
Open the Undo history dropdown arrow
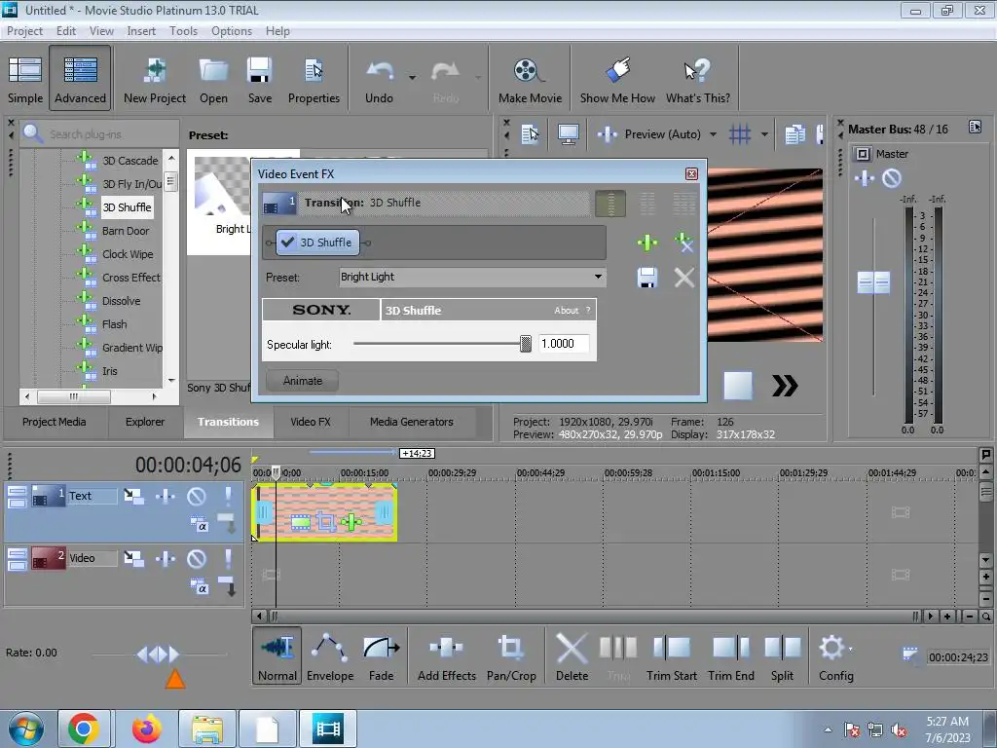click(412, 78)
